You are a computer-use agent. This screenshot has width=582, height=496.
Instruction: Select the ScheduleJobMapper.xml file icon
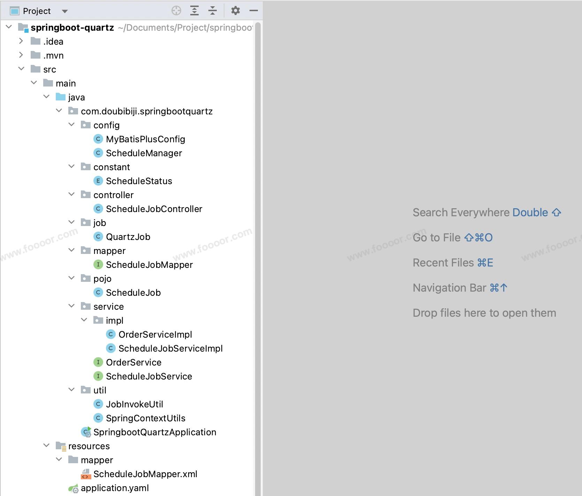point(86,474)
